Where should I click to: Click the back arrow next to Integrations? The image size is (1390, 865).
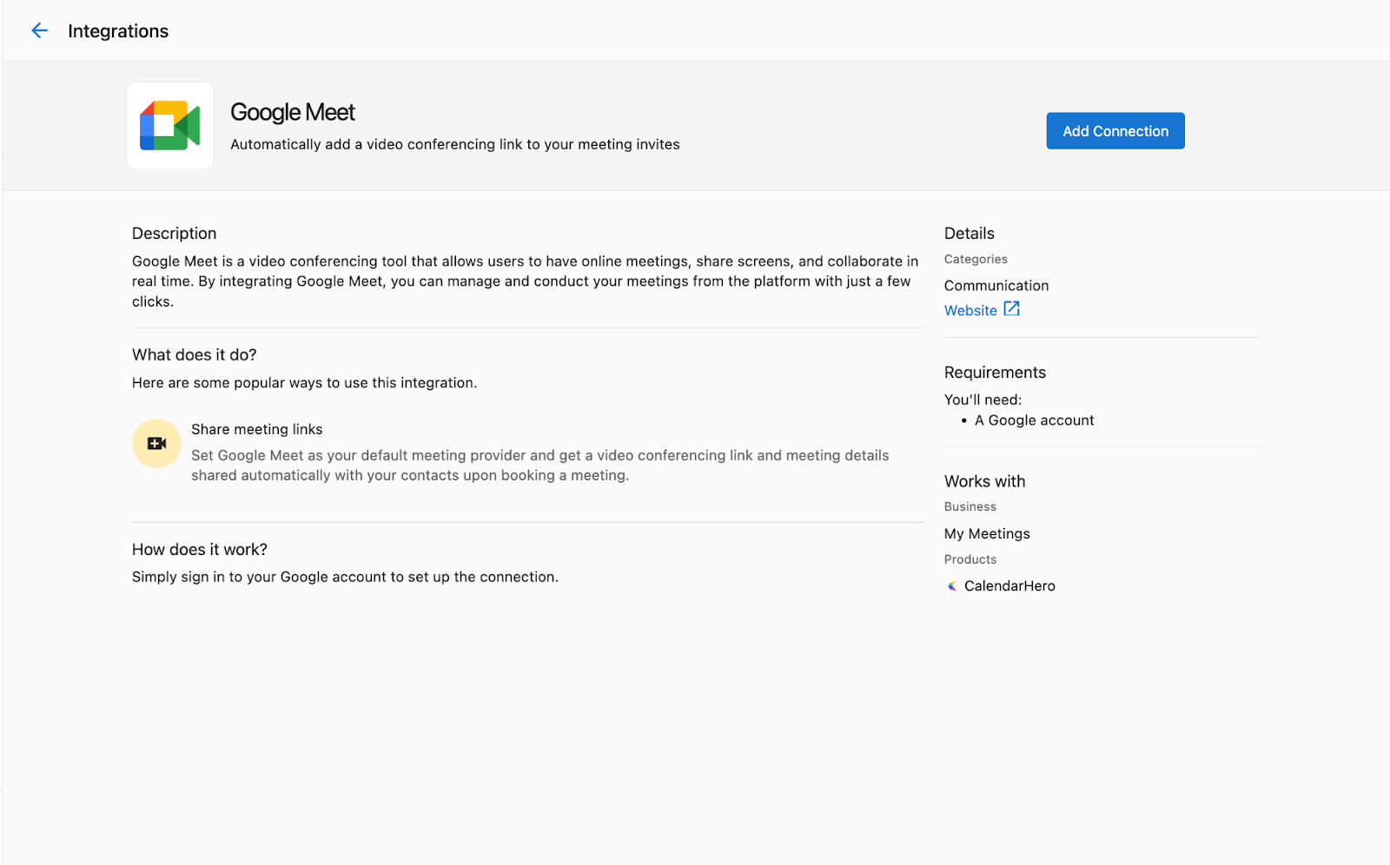tap(39, 31)
